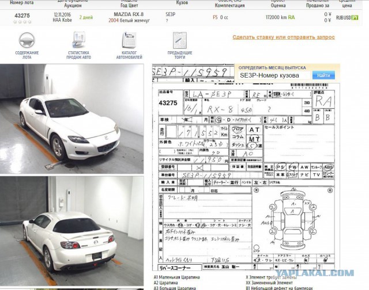
Task: Click lot number 43275 text
Action: click(22, 16)
